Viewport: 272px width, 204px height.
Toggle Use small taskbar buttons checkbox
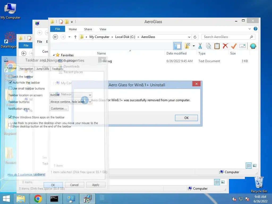coord(10,88)
